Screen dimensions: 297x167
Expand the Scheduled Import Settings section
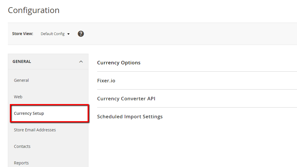(x=130, y=117)
